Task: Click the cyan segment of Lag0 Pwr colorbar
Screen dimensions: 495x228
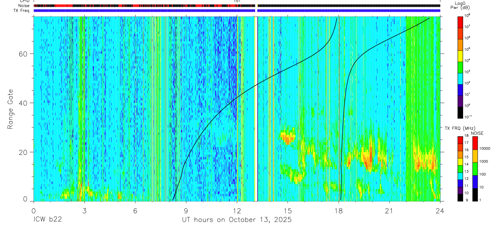Action: pos(460,78)
